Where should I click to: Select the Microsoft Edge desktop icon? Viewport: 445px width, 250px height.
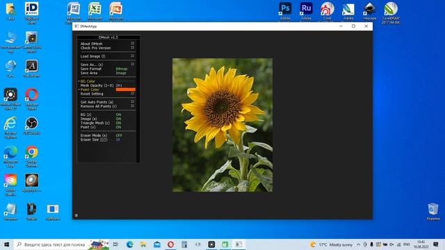click(x=10, y=156)
